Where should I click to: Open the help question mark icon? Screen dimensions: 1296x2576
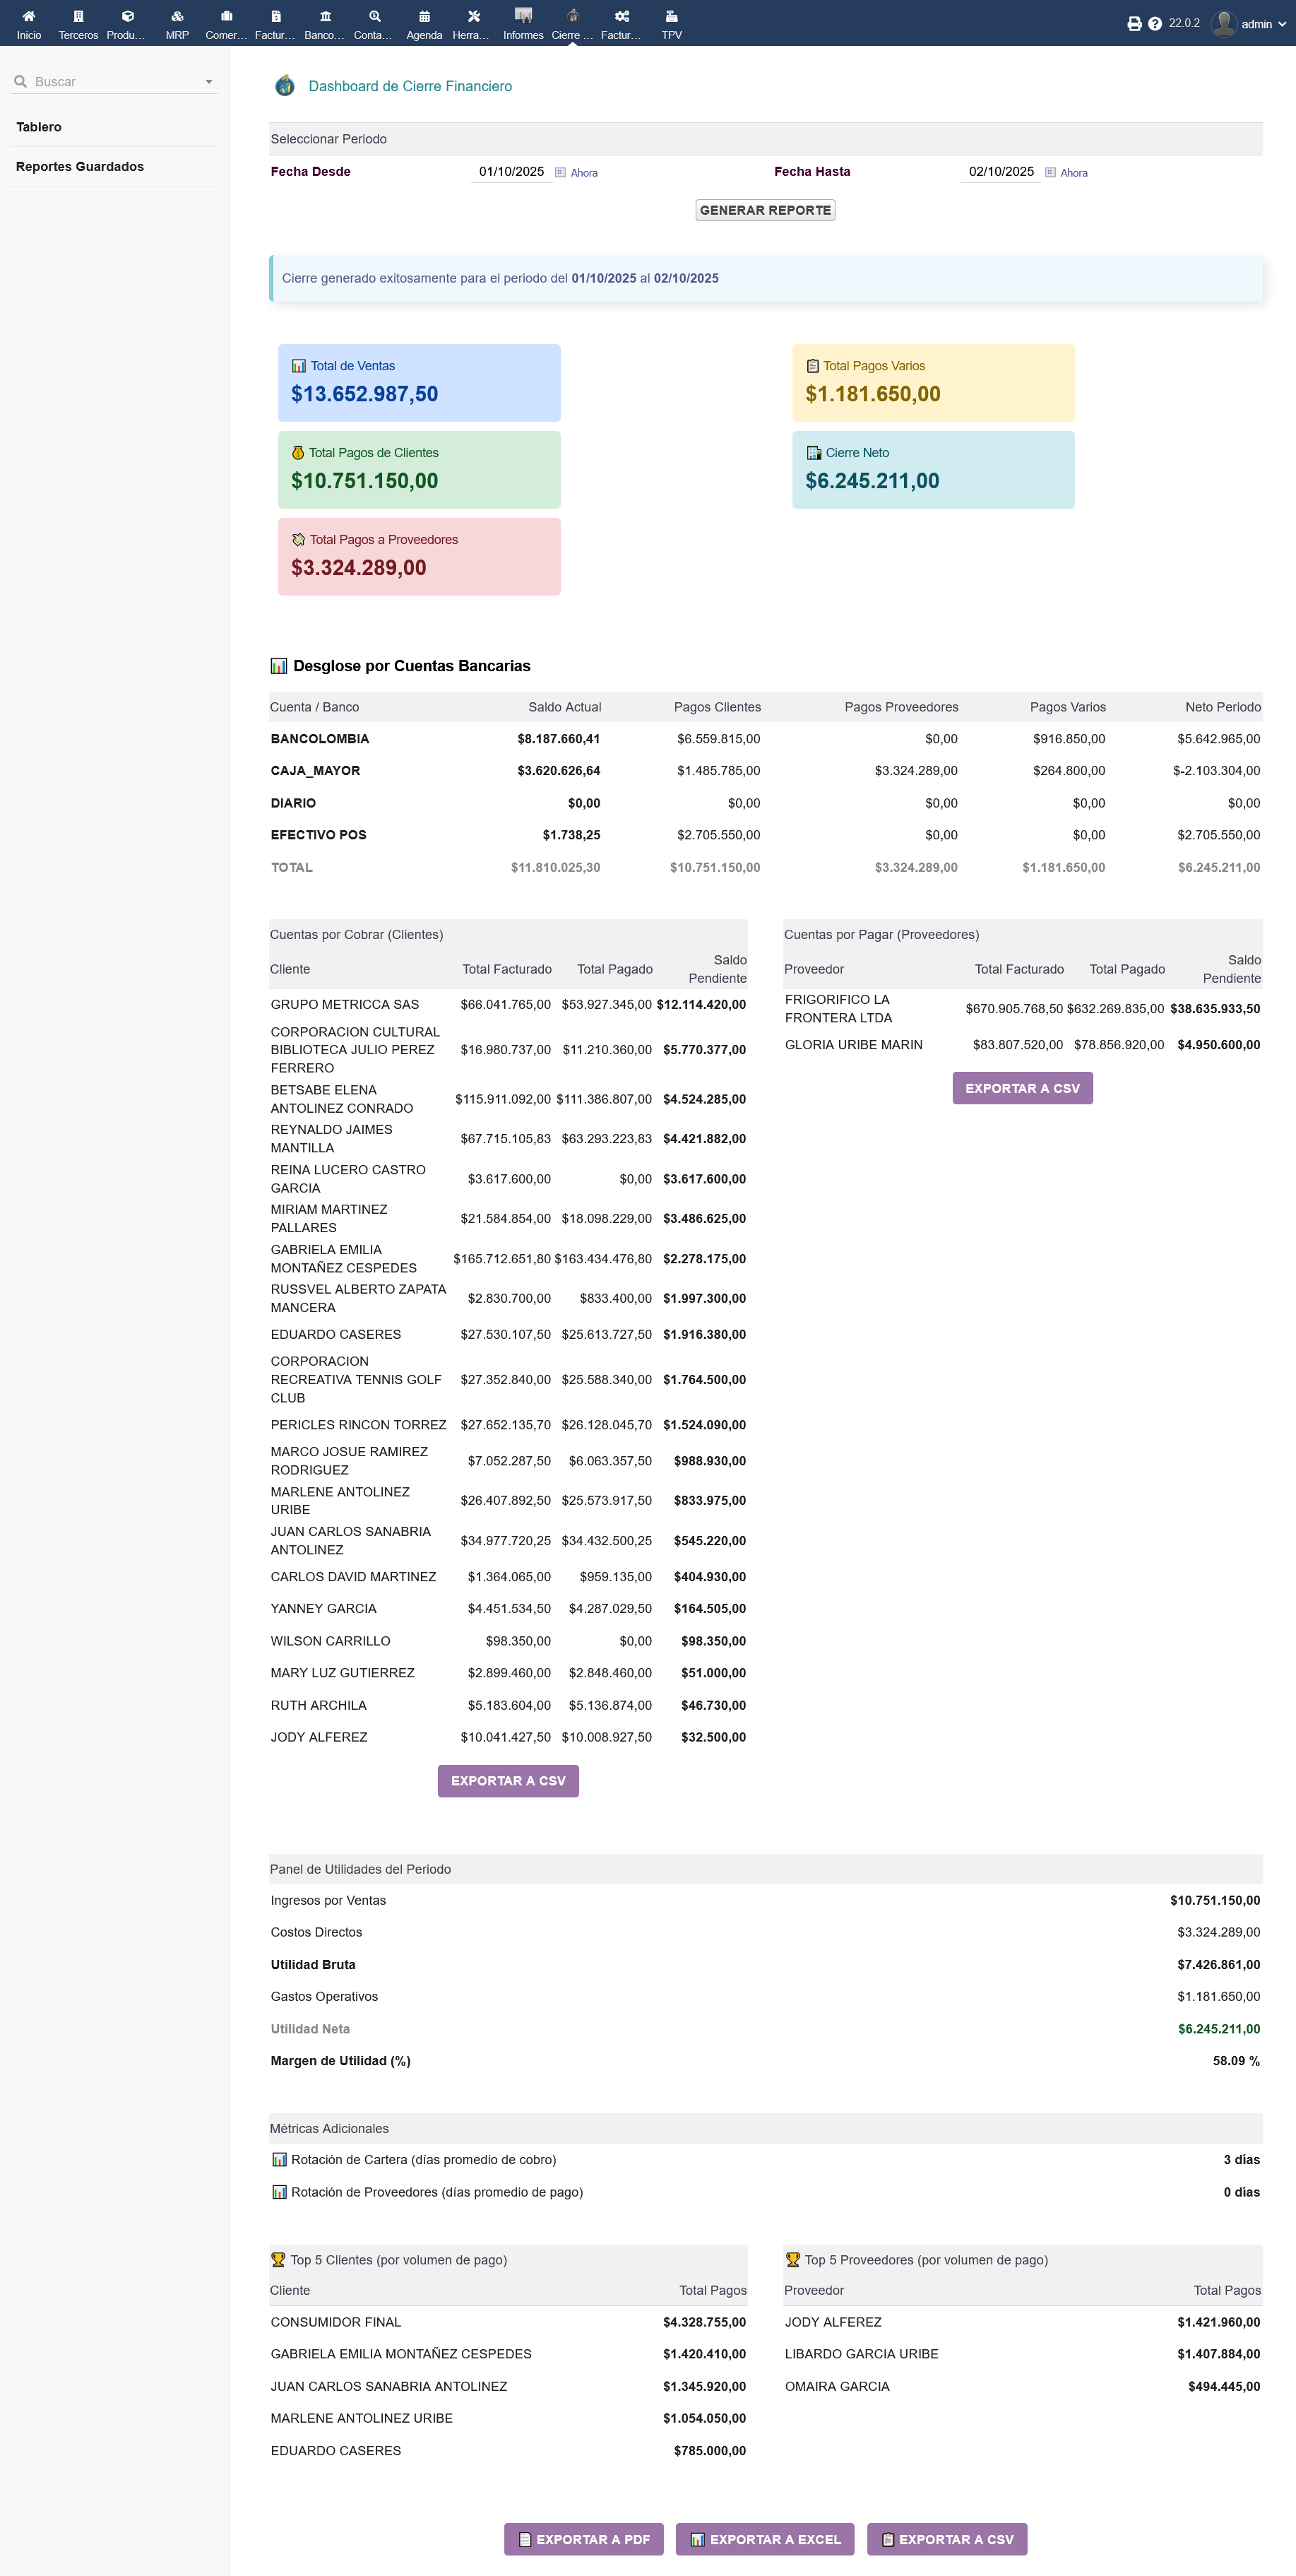[x=1155, y=24]
